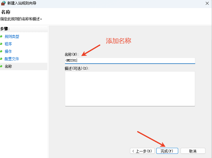
Task: Go to the 配置文件 step
Action: (12, 59)
